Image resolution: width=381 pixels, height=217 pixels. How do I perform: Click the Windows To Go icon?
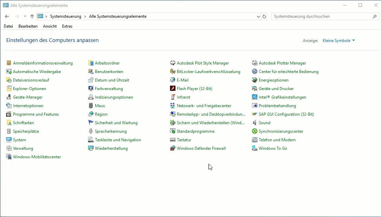pyautogui.click(x=254, y=148)
